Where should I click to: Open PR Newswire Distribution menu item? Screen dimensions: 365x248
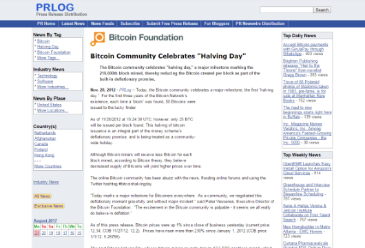point(260,23)
